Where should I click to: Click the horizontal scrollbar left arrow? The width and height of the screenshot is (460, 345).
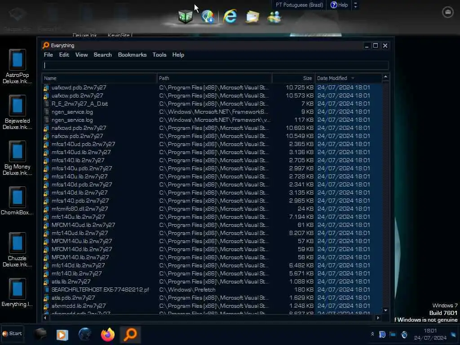[45, 318]
